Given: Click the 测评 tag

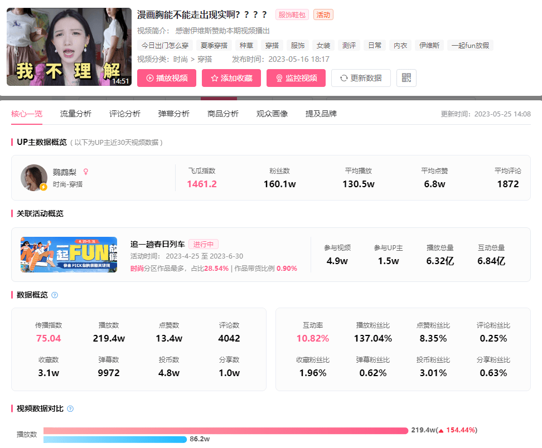Looking at the screenshot, I should 349,45.
